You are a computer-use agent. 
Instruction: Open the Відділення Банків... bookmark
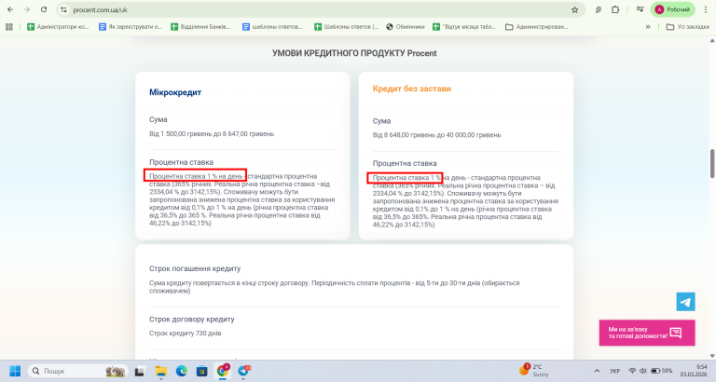coord(200,27)
